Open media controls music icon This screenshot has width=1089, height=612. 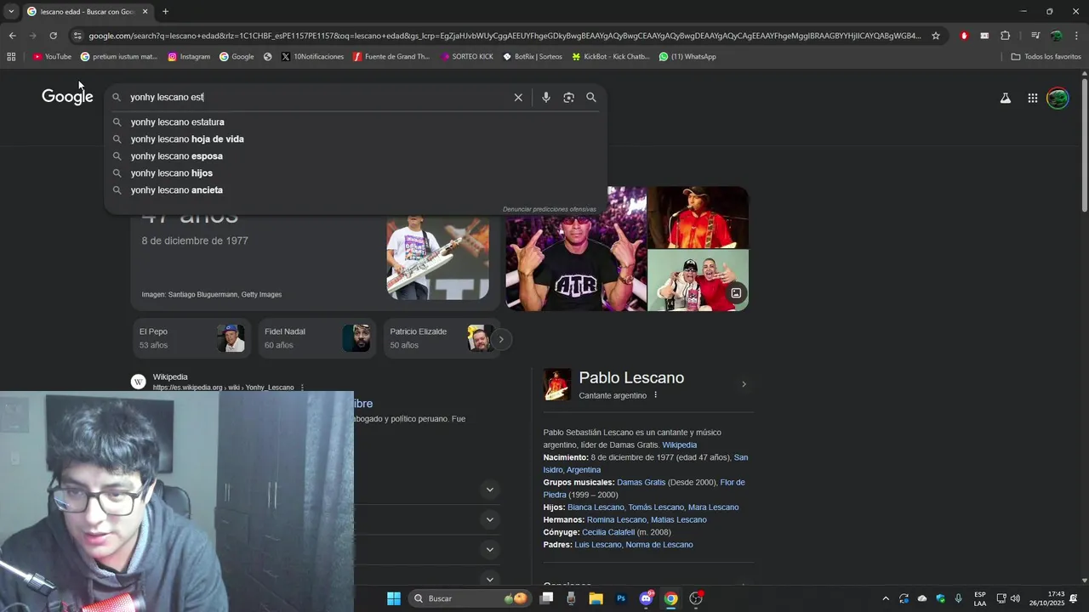[1035, 36]
